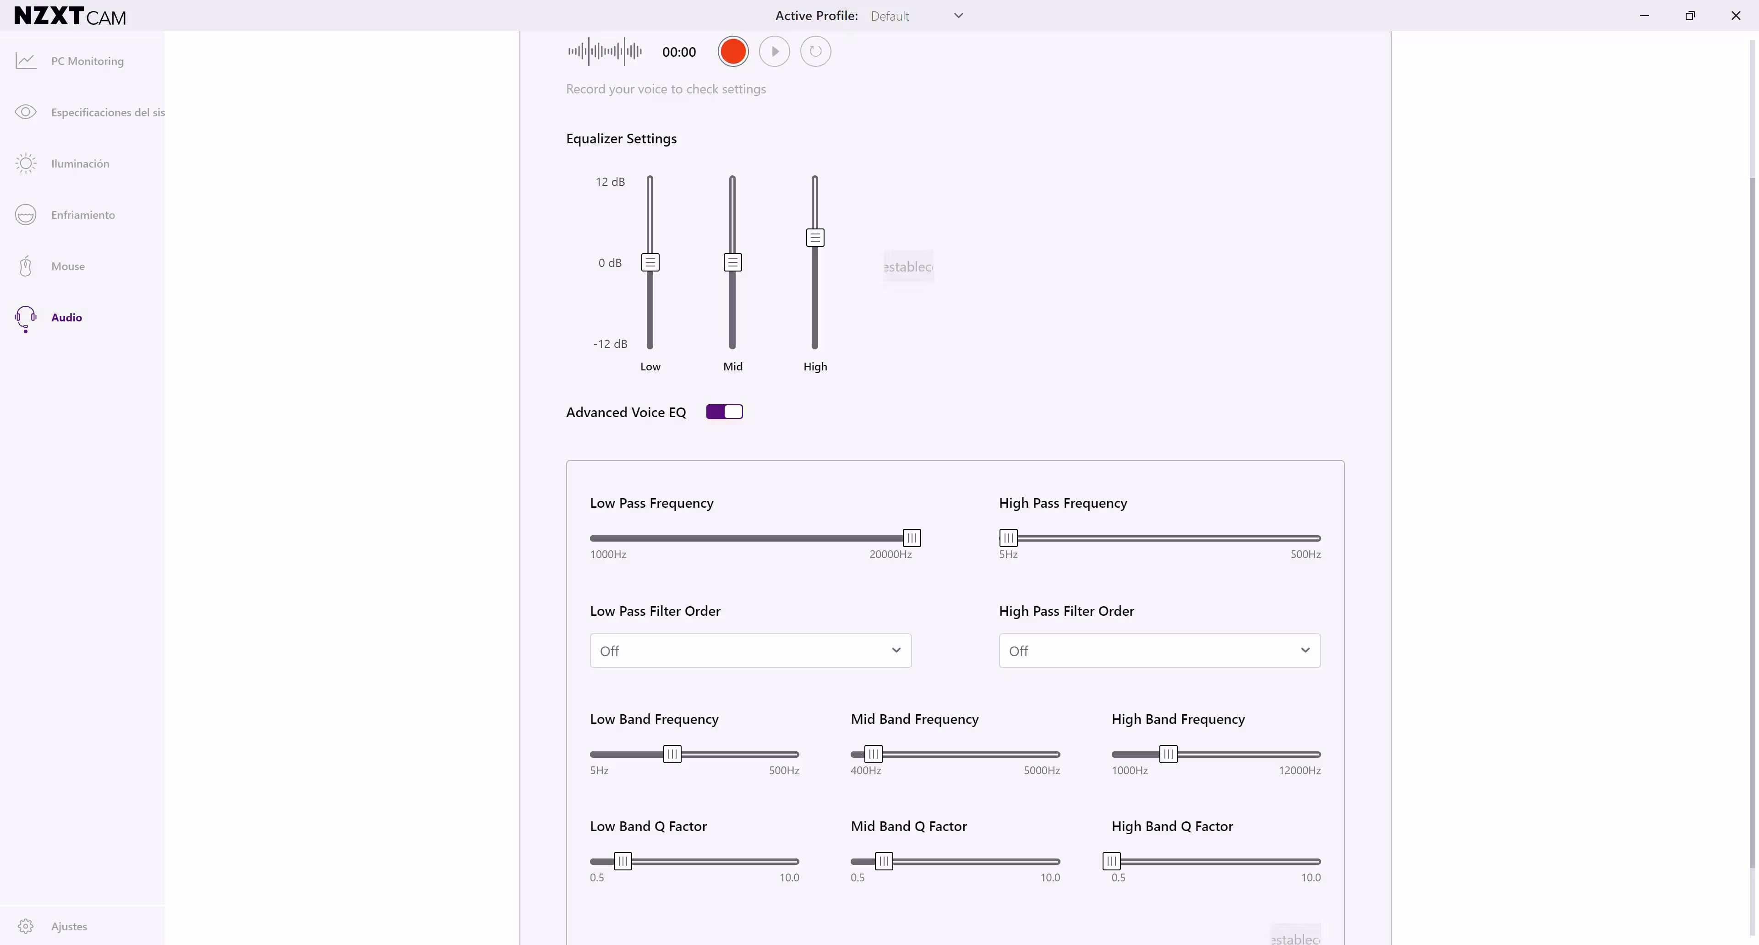Click the eye icon for Especificaciones
1759x945 pixels.
point(26,112)
